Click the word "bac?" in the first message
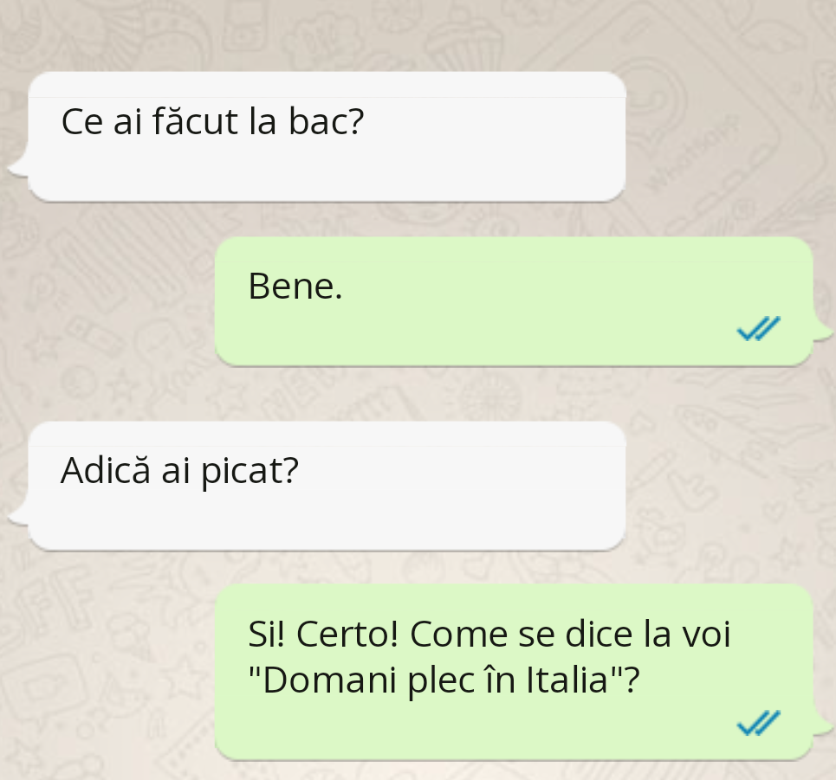 click(x=327, y=121)
